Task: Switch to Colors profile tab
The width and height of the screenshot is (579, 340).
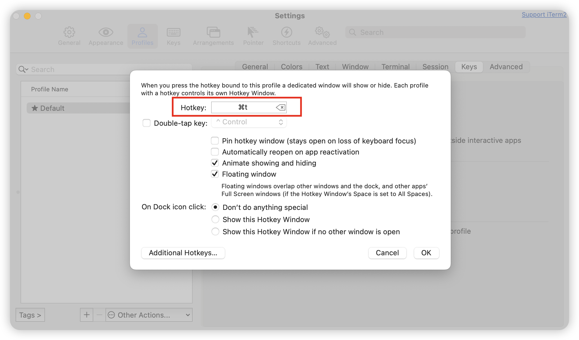Action: [291, 67]
